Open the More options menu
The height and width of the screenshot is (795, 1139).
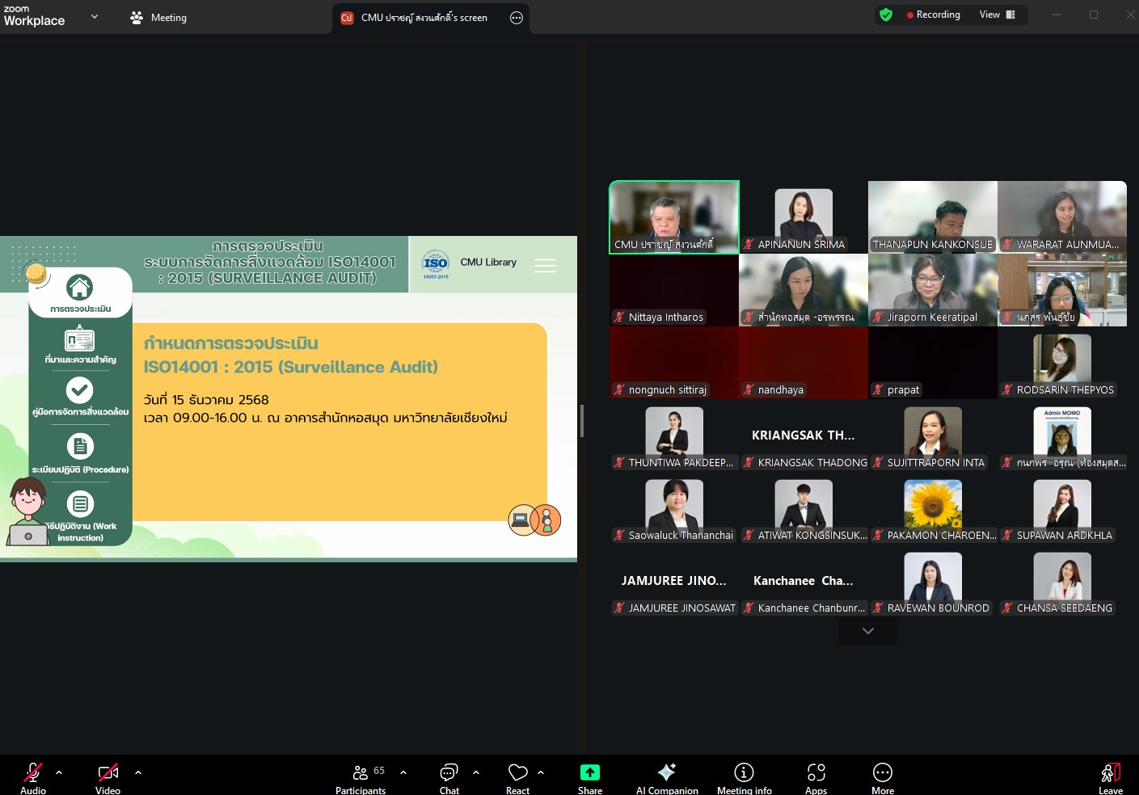[882, 778]
